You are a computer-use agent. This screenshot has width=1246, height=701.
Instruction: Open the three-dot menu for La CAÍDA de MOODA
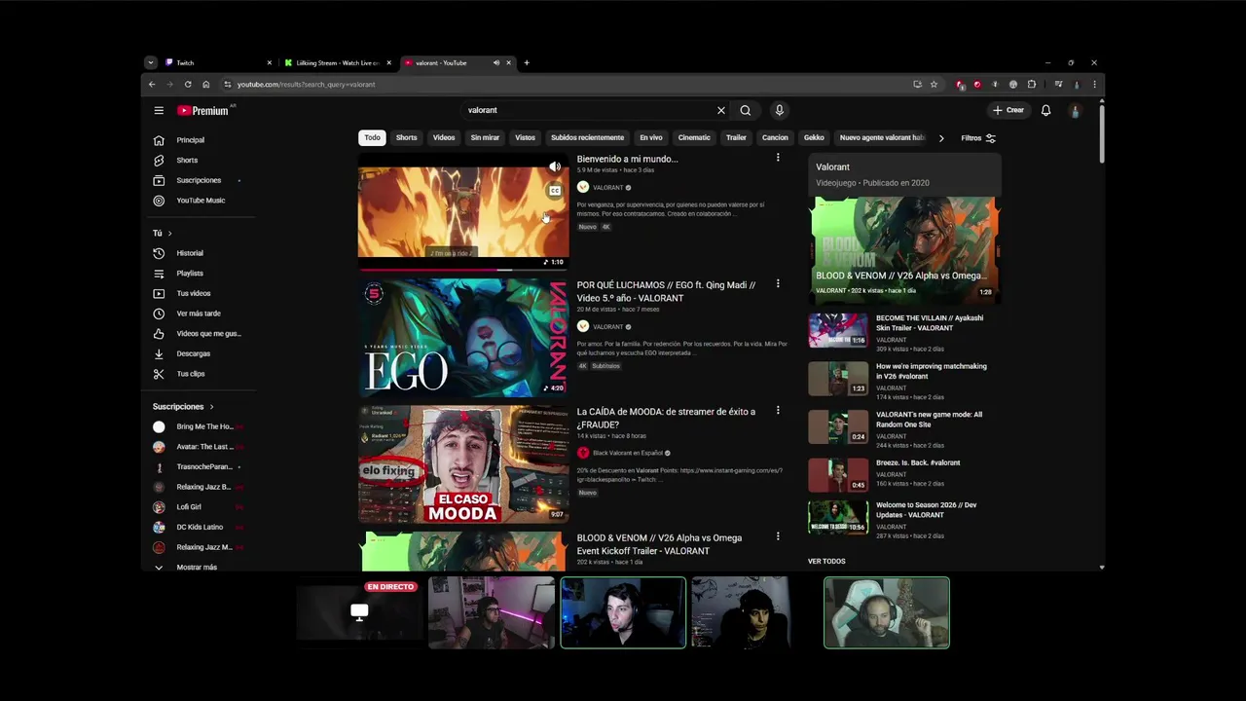point(777,411)
